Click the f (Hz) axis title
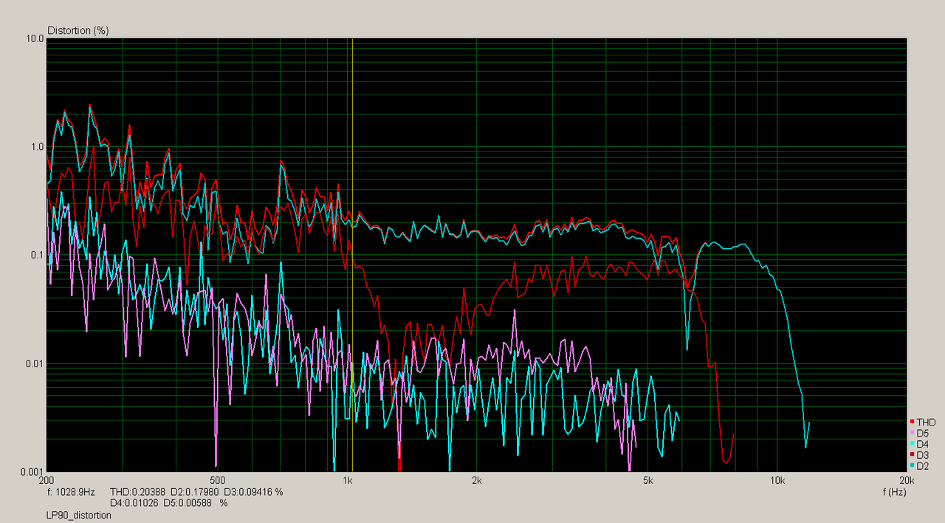Image resolution: width=945 pixels, height=523 pixels. 894,491
